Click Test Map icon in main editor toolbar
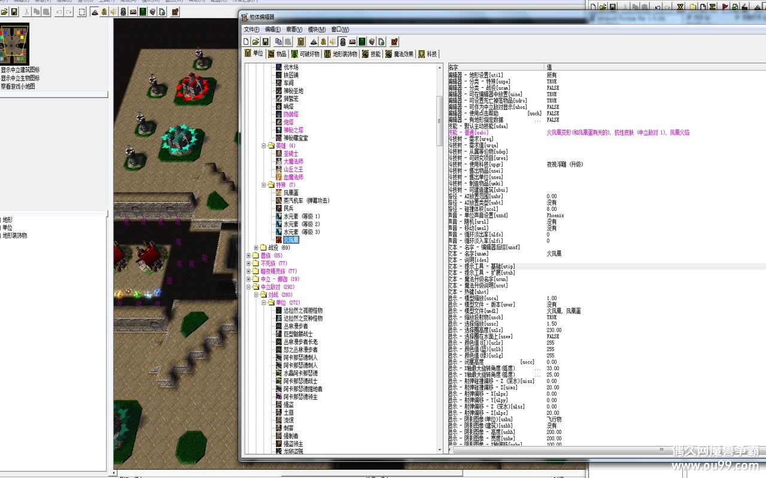Image resolution: width=766 pixels, height=478 pixels. point(175,12)
